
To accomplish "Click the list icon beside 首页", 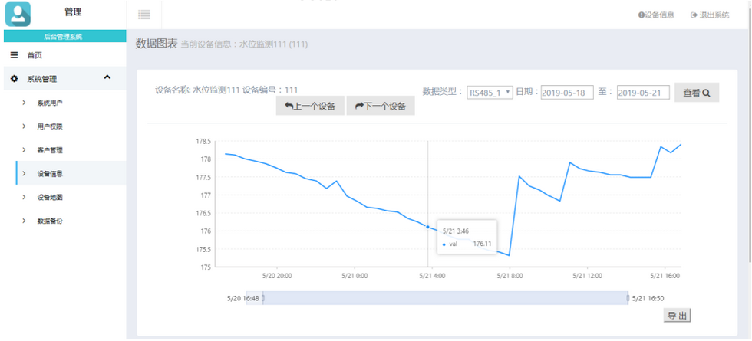I will click(14, 55).
